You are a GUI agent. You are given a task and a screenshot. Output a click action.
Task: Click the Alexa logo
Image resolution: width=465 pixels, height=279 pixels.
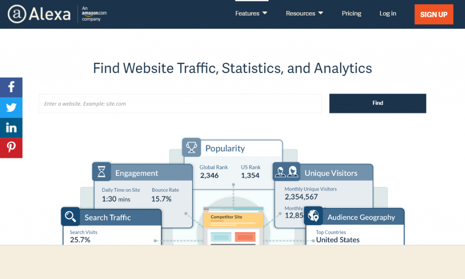(39, 14)
